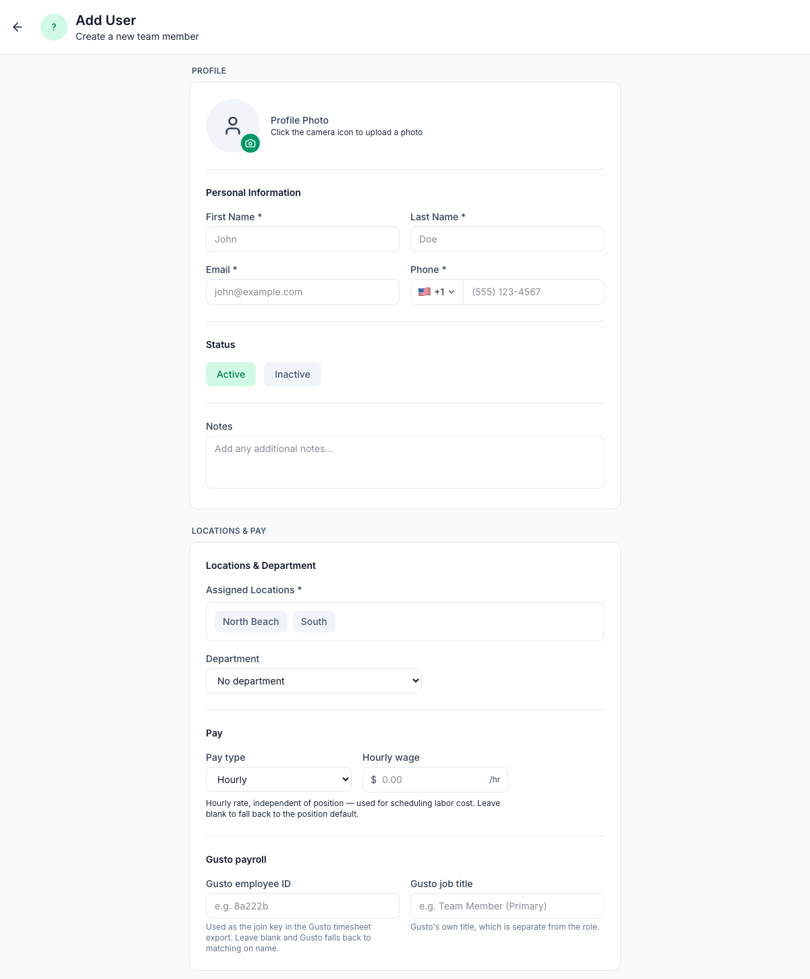
Task: Click the question mark avatar badge
Action: 54,27
